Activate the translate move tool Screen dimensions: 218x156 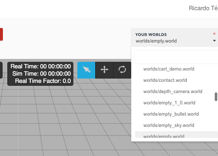pos(104,70)
